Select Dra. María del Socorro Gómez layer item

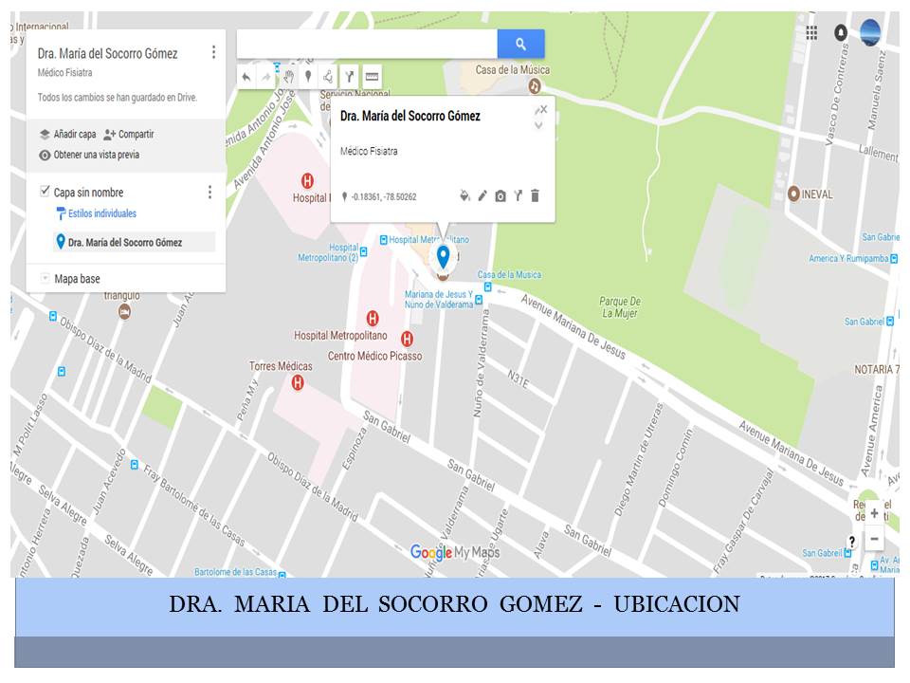[124, 243]
